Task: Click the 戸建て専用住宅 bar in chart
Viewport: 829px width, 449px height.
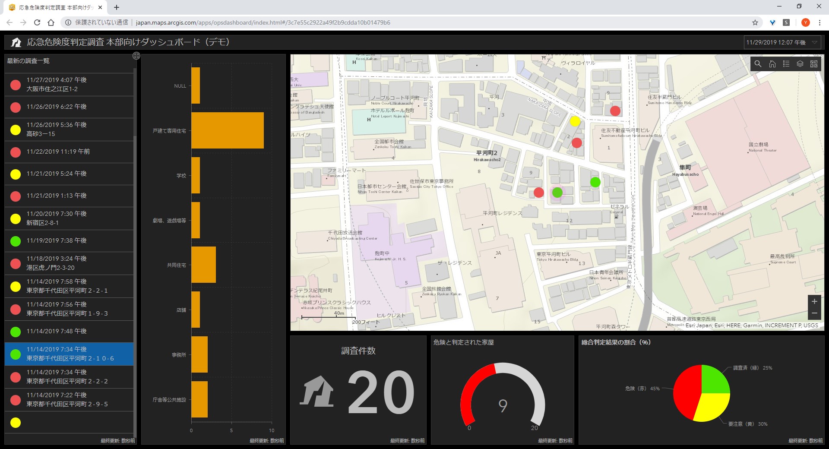Action: pyautogui.click(x=227, y=130)
